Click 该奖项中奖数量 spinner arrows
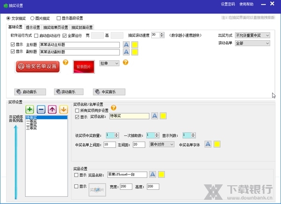Viewport: 281px width, 204px height. 117,135
